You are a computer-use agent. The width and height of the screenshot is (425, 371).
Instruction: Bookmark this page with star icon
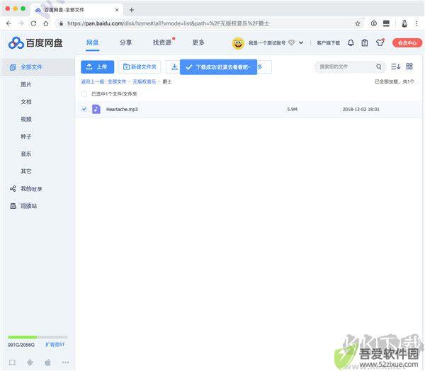tap(358, 23)
